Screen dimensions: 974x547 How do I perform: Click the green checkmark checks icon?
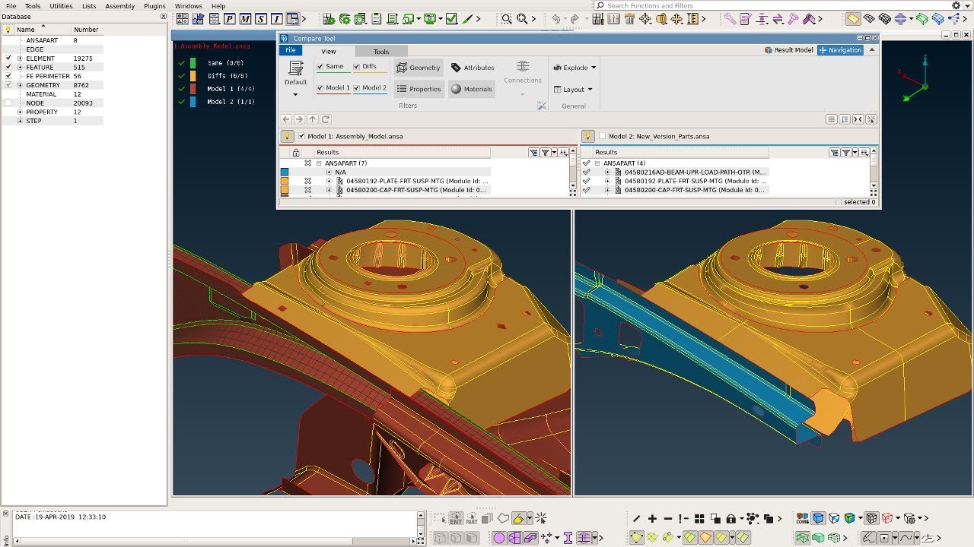coord(450,19)
